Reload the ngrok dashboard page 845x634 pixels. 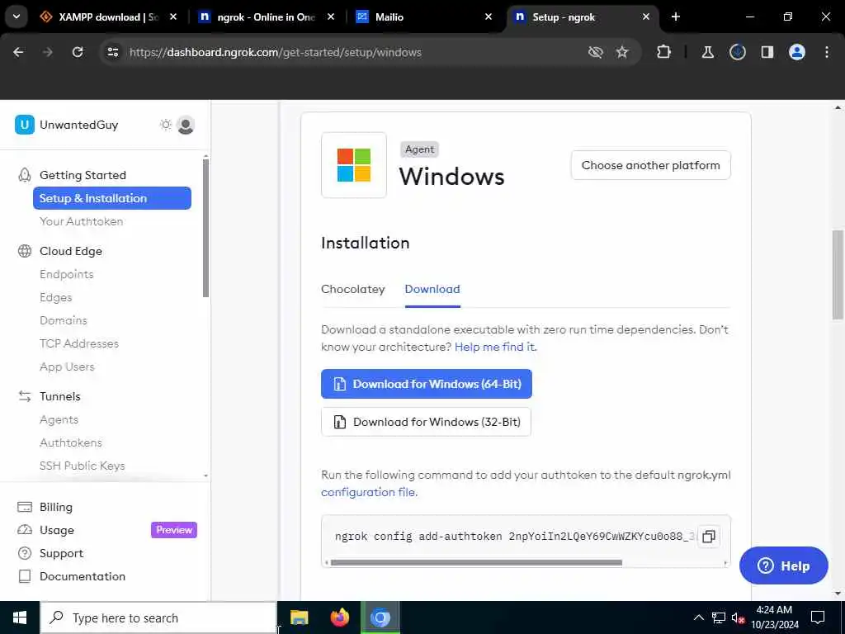78,52
